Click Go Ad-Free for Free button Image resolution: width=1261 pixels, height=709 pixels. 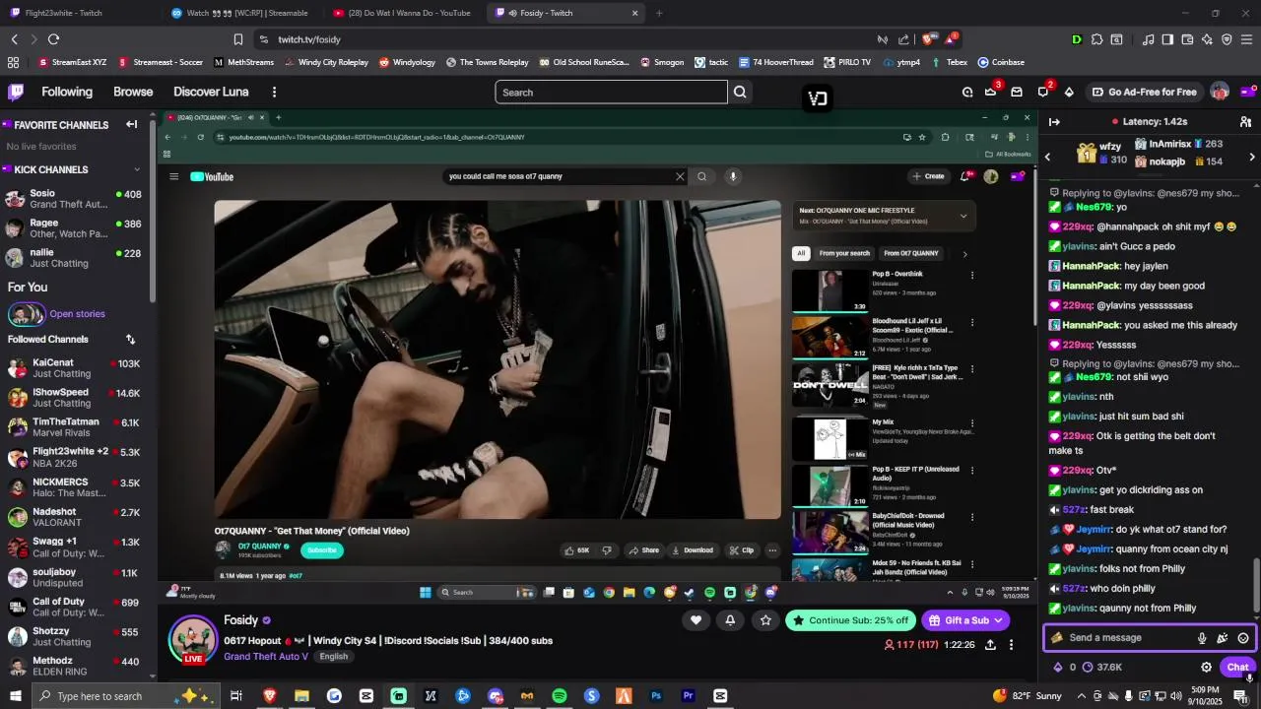point(1144,92)
